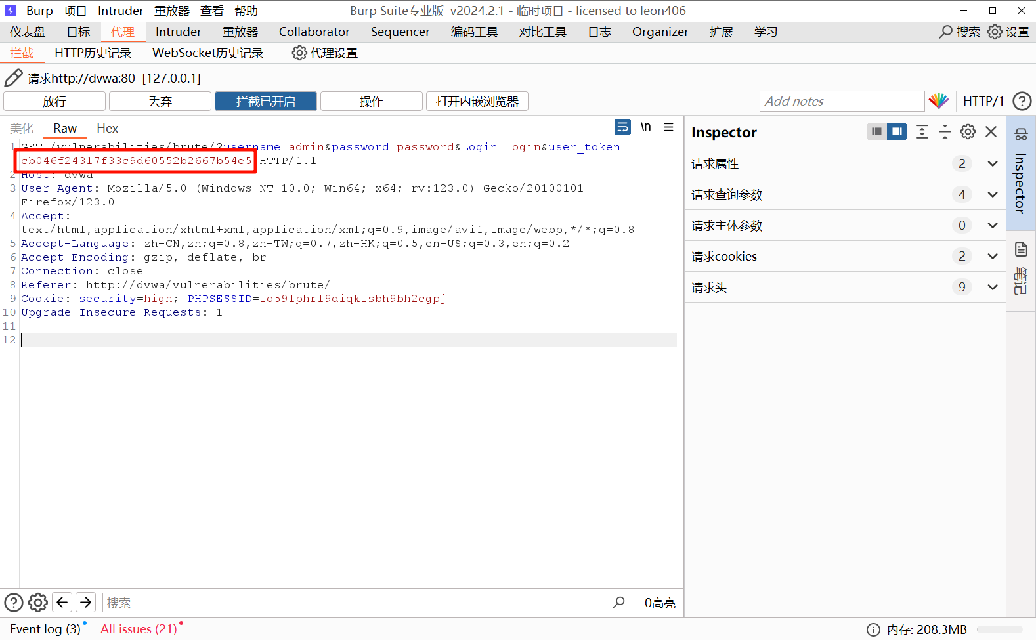Open the notes sidebar document icon
1036x640 pixels.
point(1021,249)
